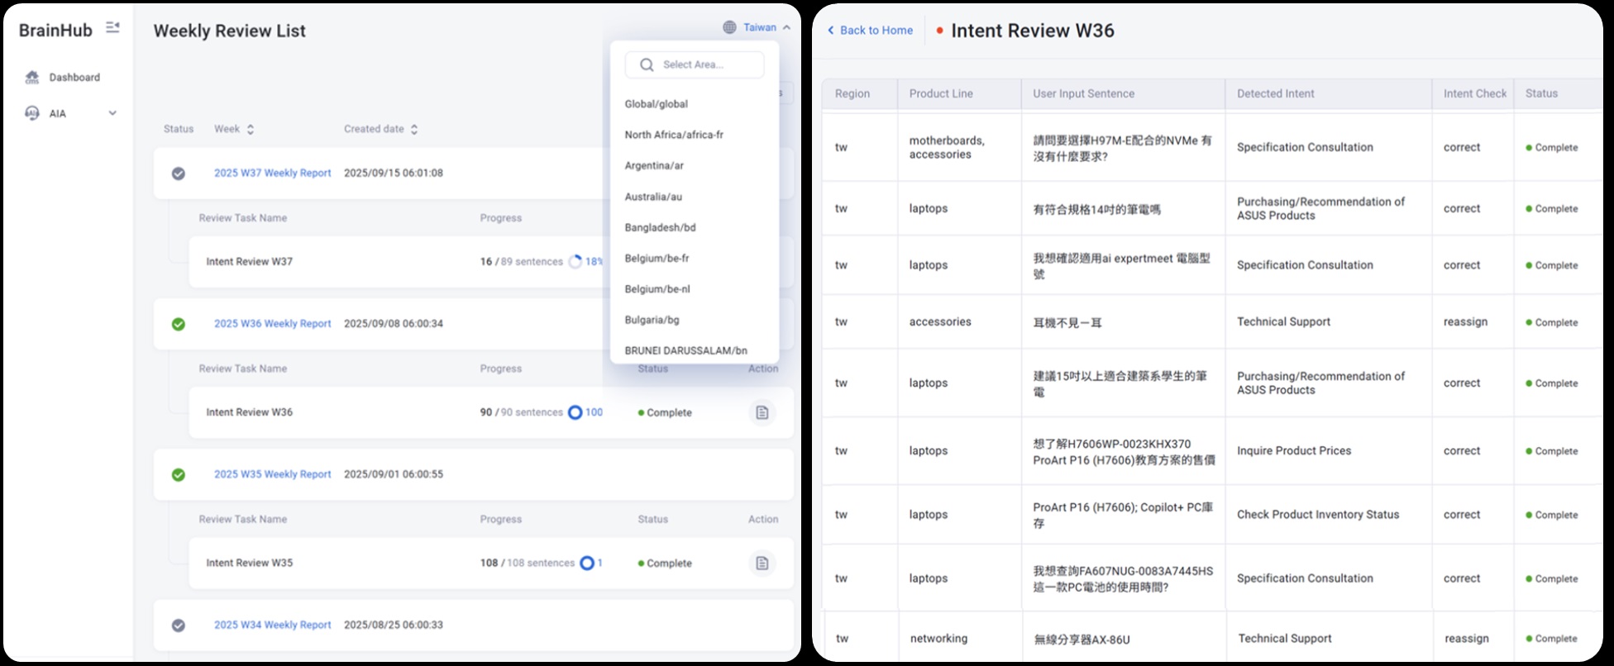This screenshot has width=1614, height=666.
Task: Click the Select Area search field
Action: [x=703, y=64]
